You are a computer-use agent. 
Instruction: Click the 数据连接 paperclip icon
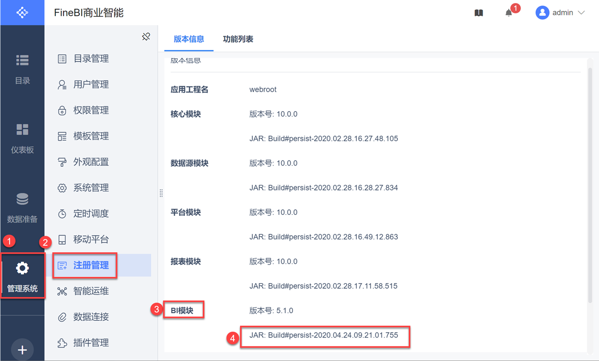(x=62, y=317)
